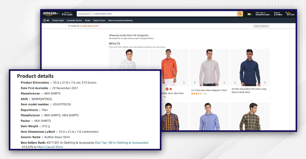
Task: Open the shopping Cart
Action: pyautogui.click(x=290, y=14)
